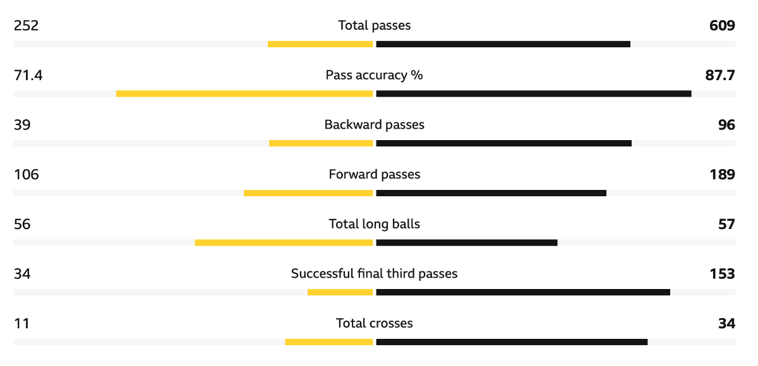The height and width of the screenshot is (366, 758).
Task: Select the Total long balls label
Action: 375,224
